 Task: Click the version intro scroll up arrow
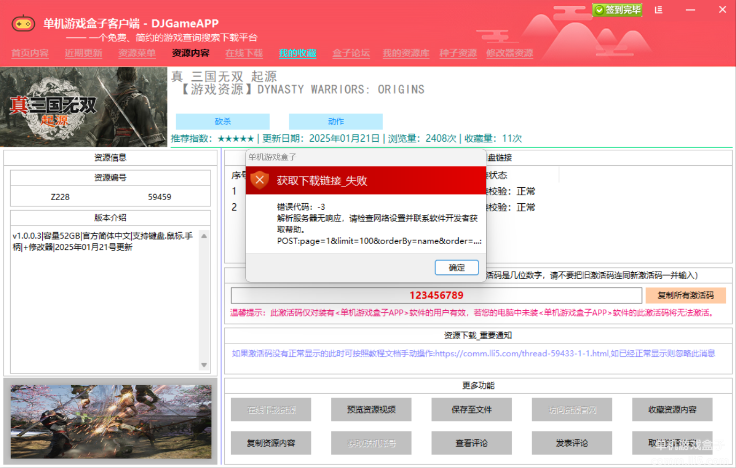[204, 236]
